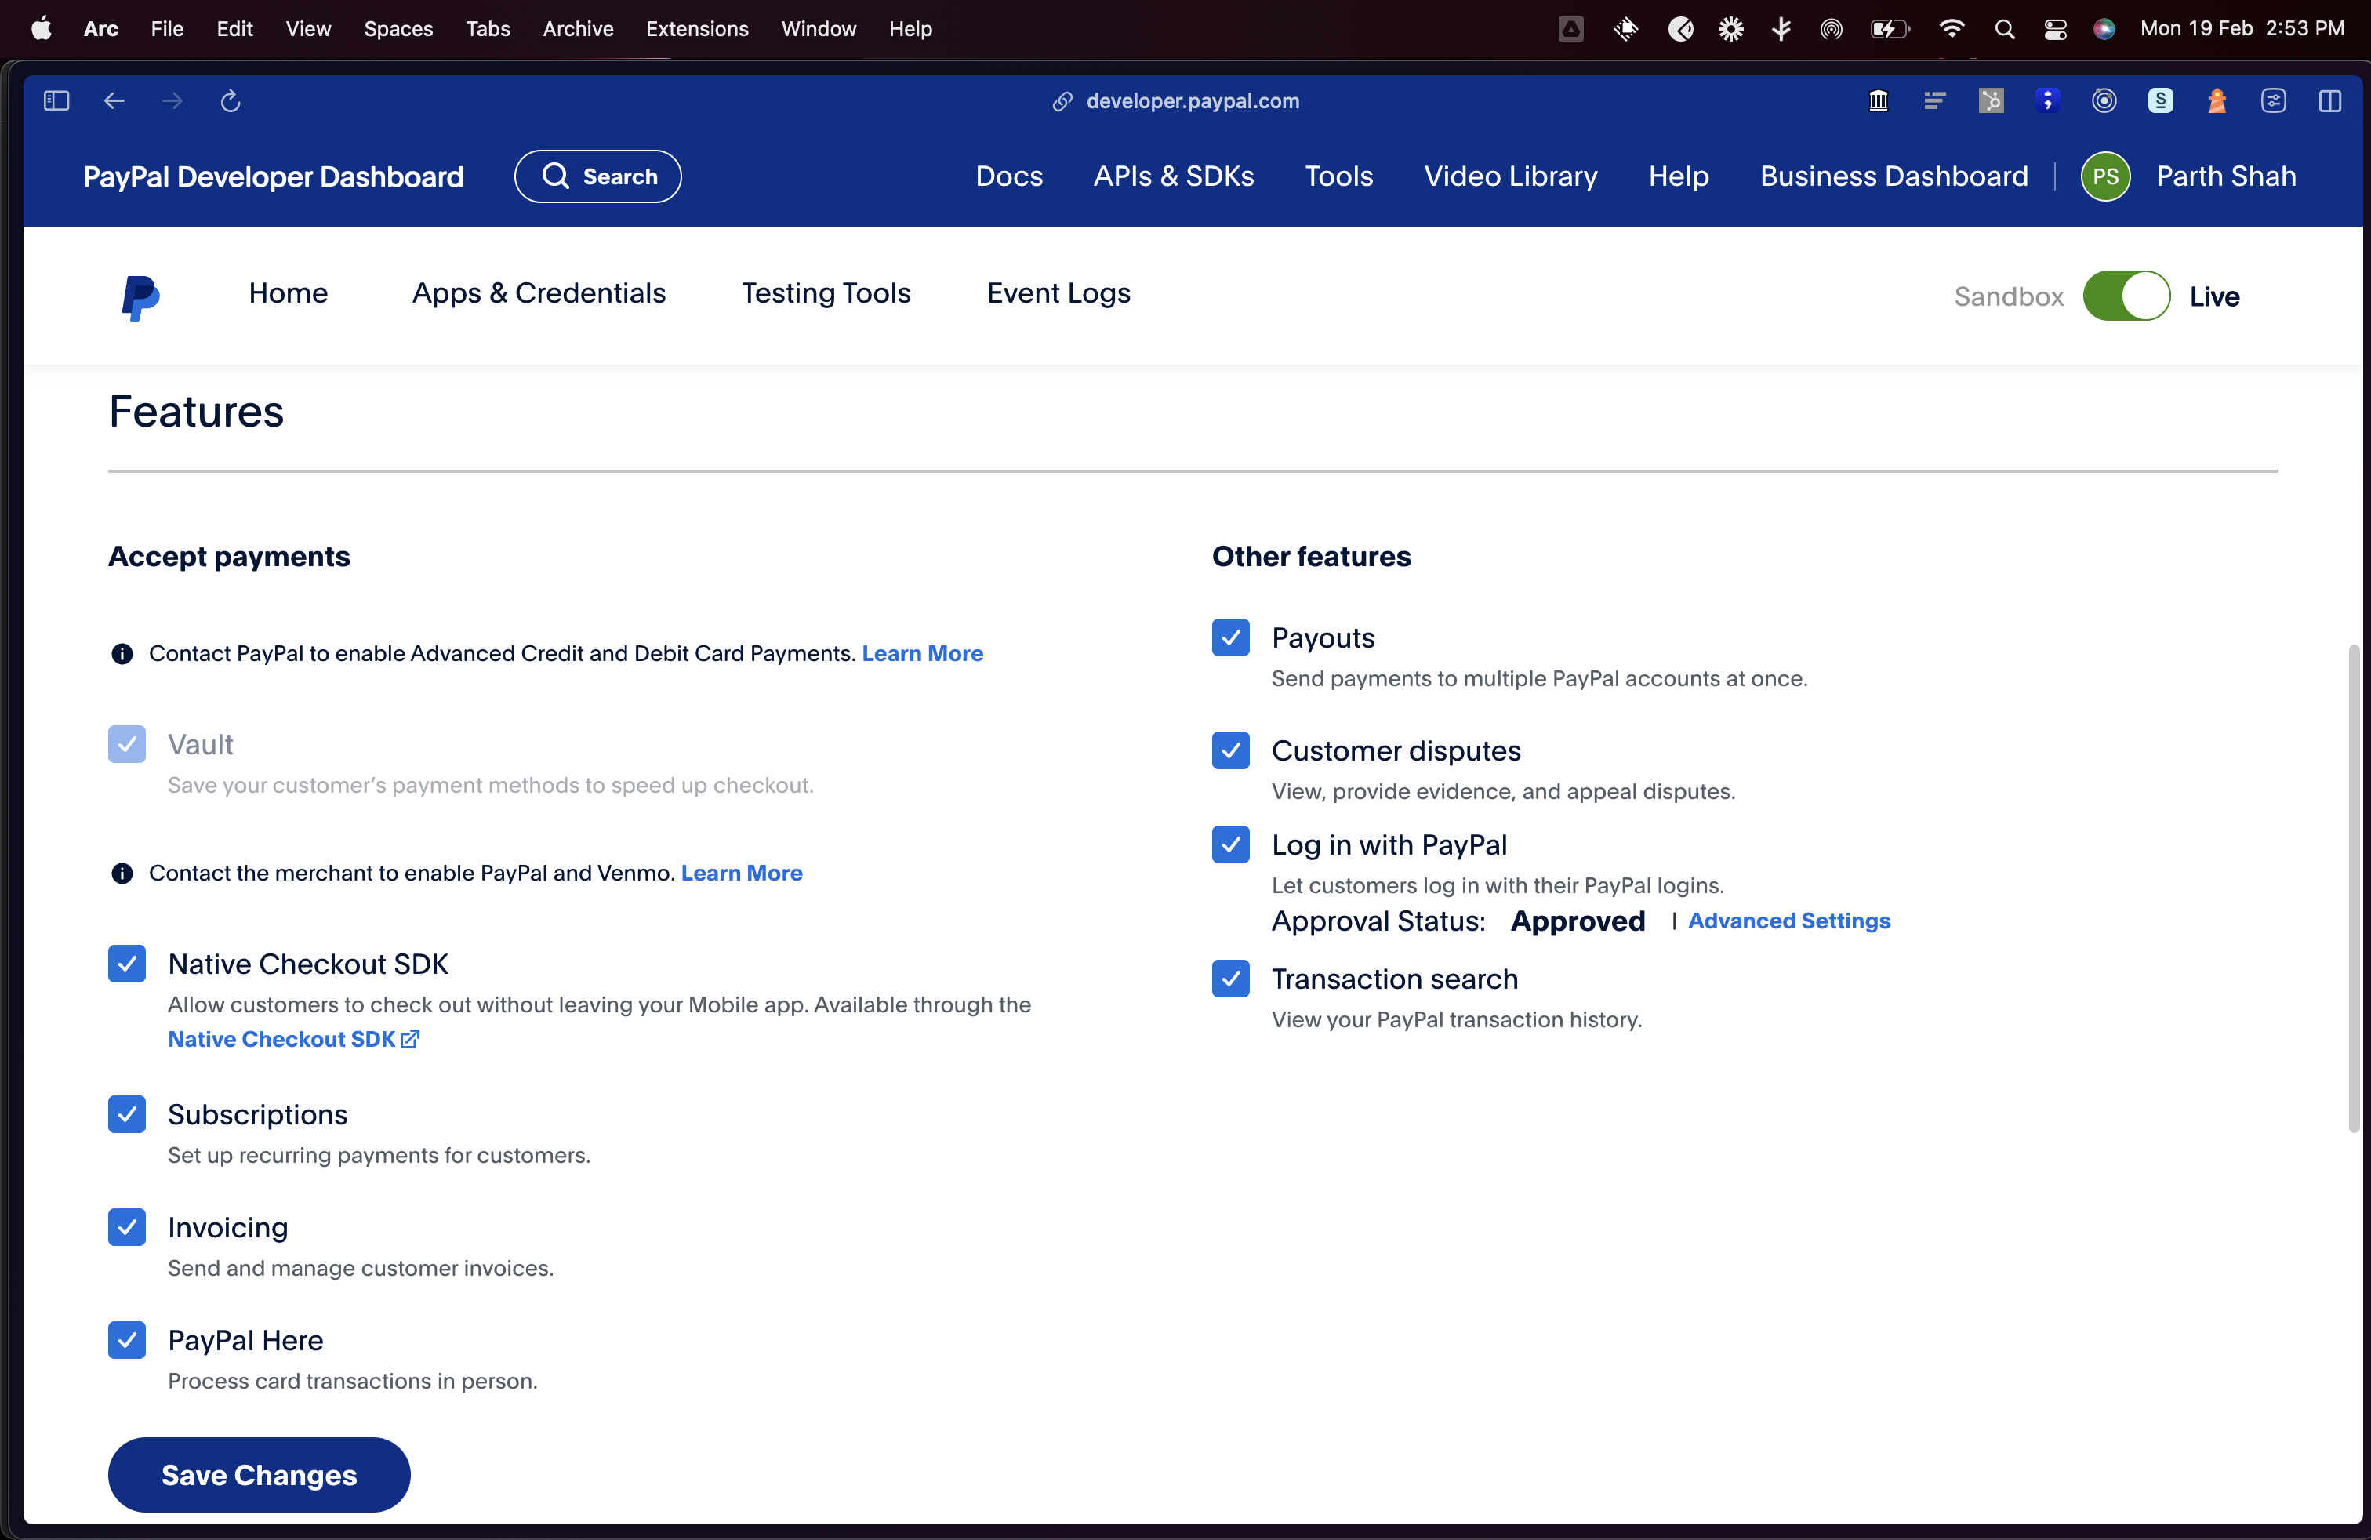
Task: Click info icon beside Advanced Credit notice
Action: [122, 655]
